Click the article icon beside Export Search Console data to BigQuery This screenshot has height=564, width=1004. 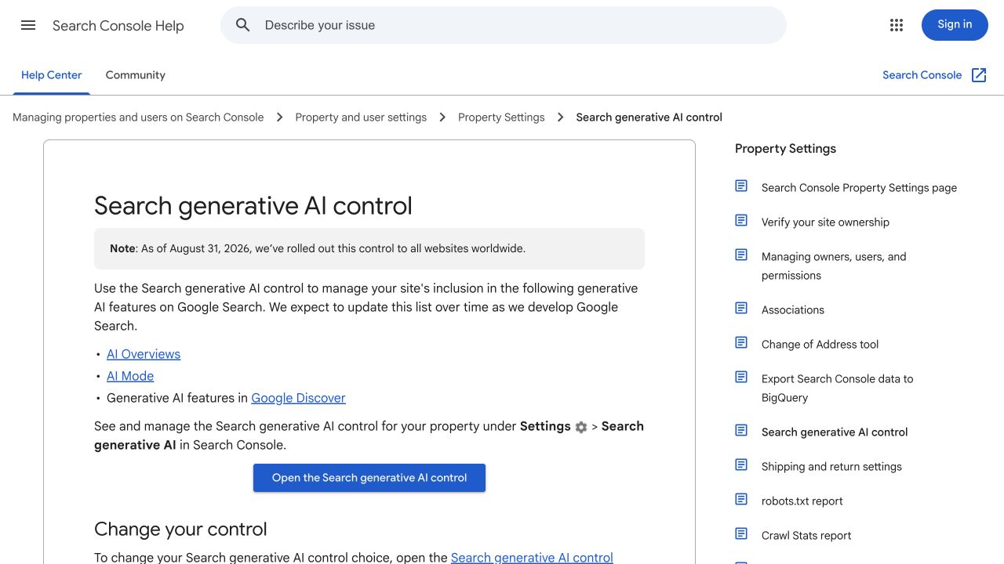[741, 377]
